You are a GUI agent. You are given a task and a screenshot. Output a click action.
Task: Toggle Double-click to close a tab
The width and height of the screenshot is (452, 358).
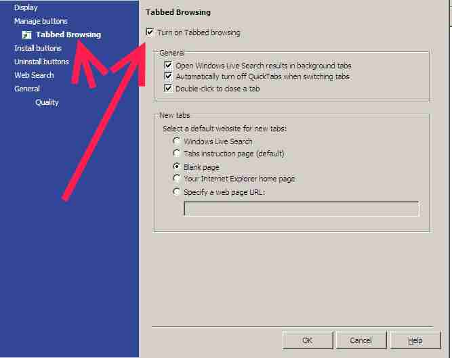tap(168, 88)
